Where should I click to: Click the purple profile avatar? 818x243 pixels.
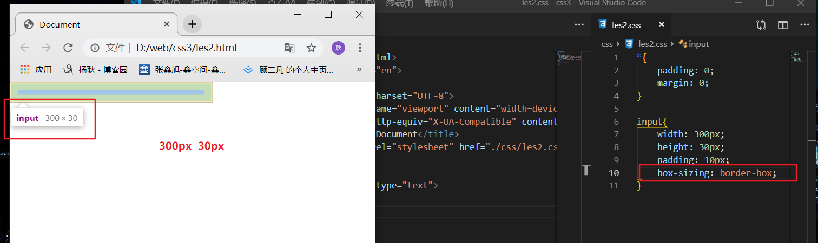coord(338,48)
